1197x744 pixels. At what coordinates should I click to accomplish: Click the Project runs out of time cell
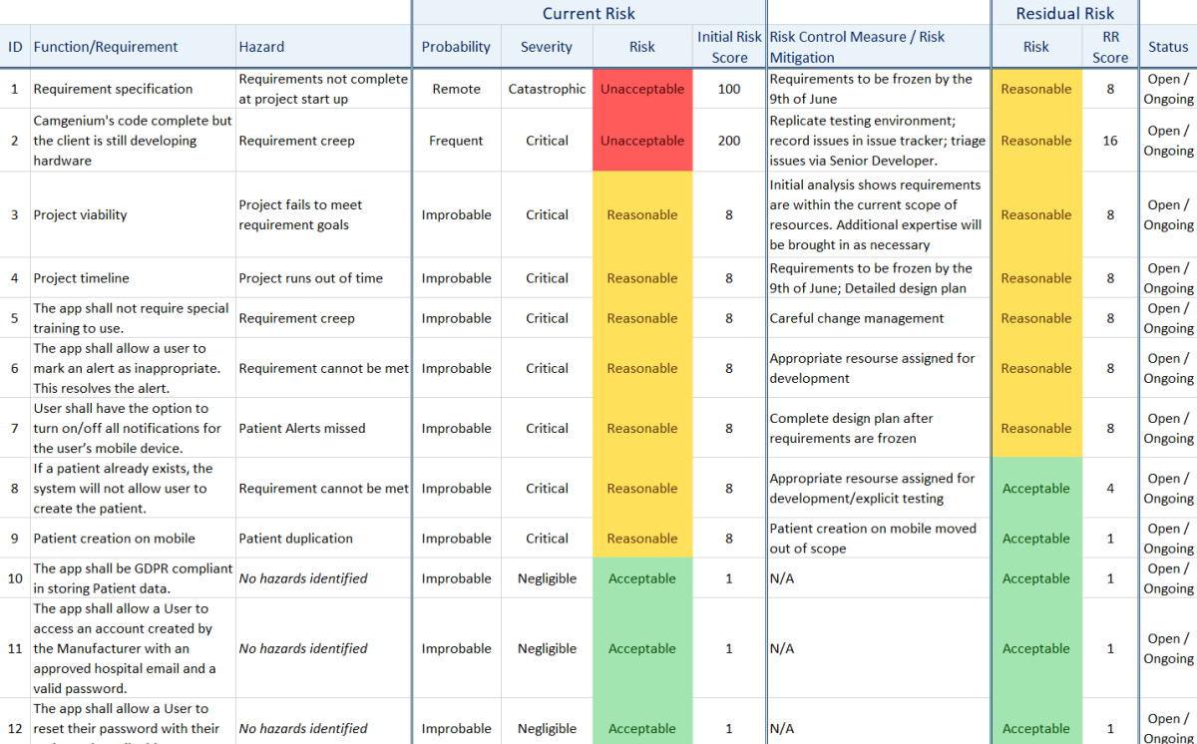pyautogui.click(x=310, y=278)
